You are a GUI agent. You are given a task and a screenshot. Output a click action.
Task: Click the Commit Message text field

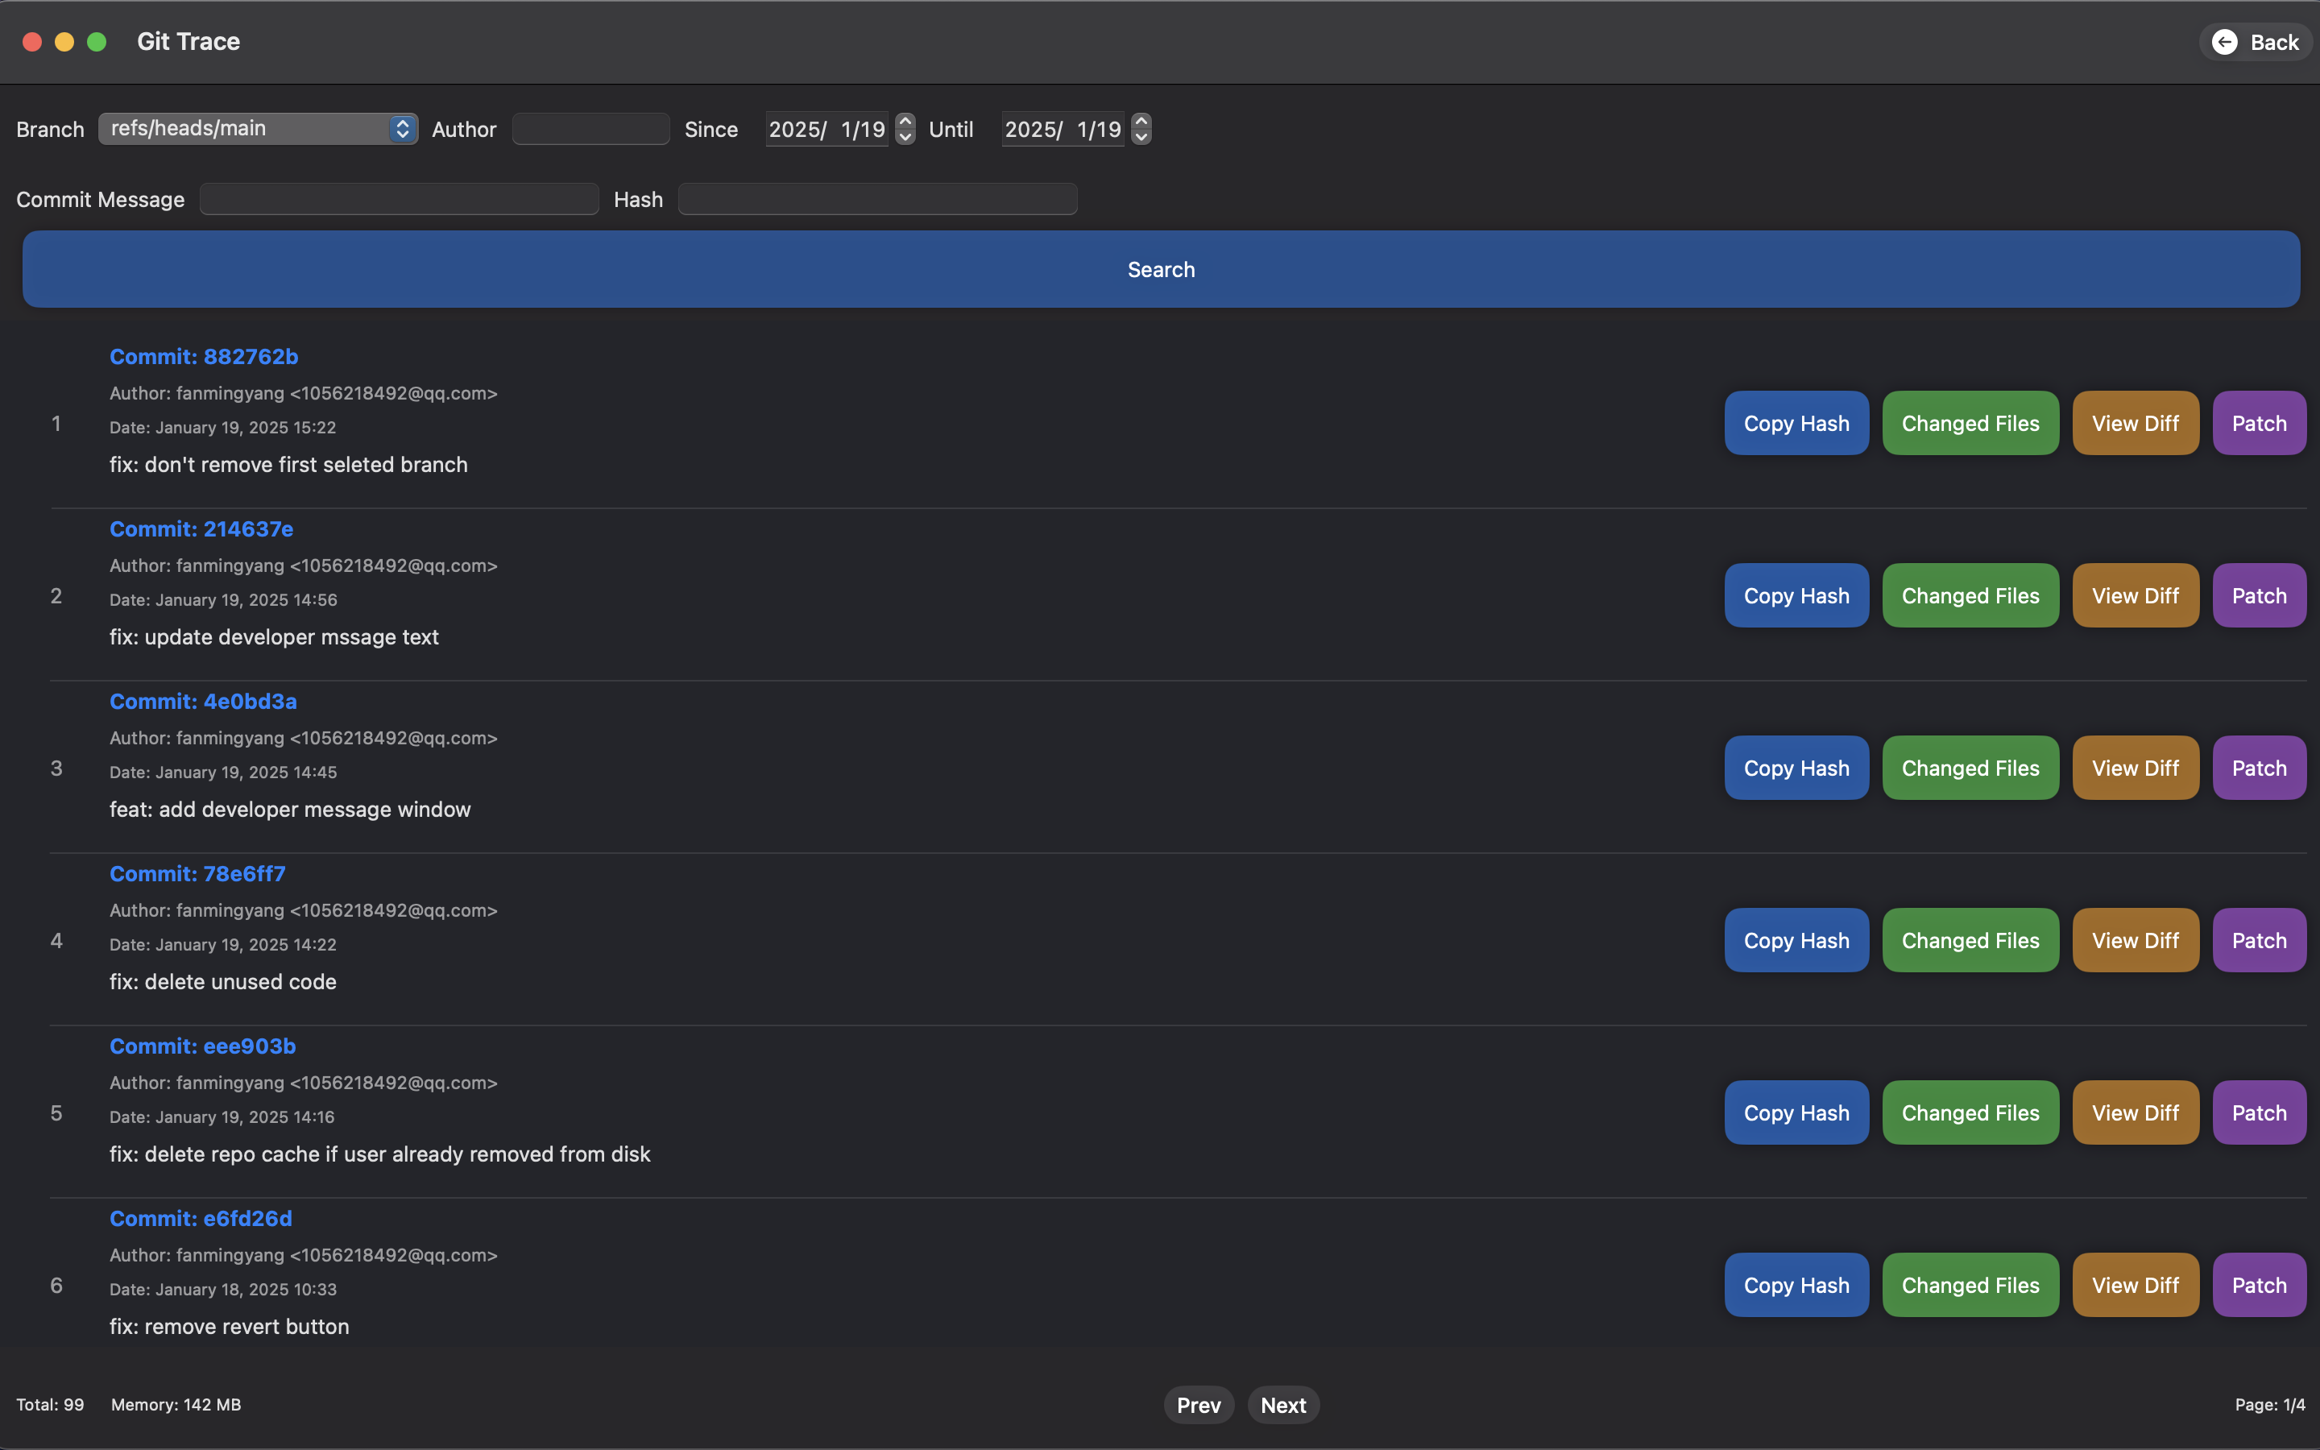pos(399,200)
